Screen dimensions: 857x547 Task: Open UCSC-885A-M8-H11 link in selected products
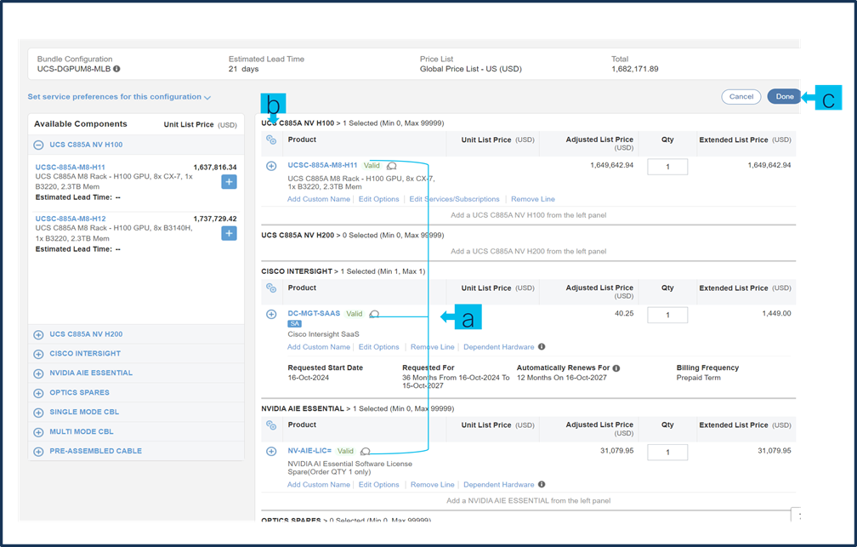(x=322, y=165)
